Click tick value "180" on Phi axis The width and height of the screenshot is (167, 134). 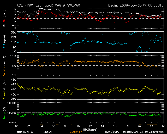[14, 42]
